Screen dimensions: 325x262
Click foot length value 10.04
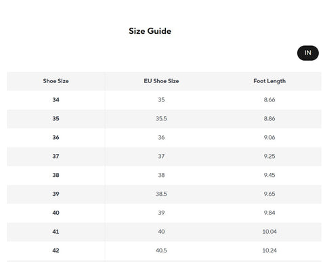pyautogui.click(x=269, y=232)
